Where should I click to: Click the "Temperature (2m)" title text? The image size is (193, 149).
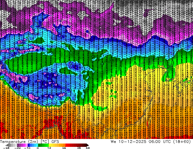point(19,142)
